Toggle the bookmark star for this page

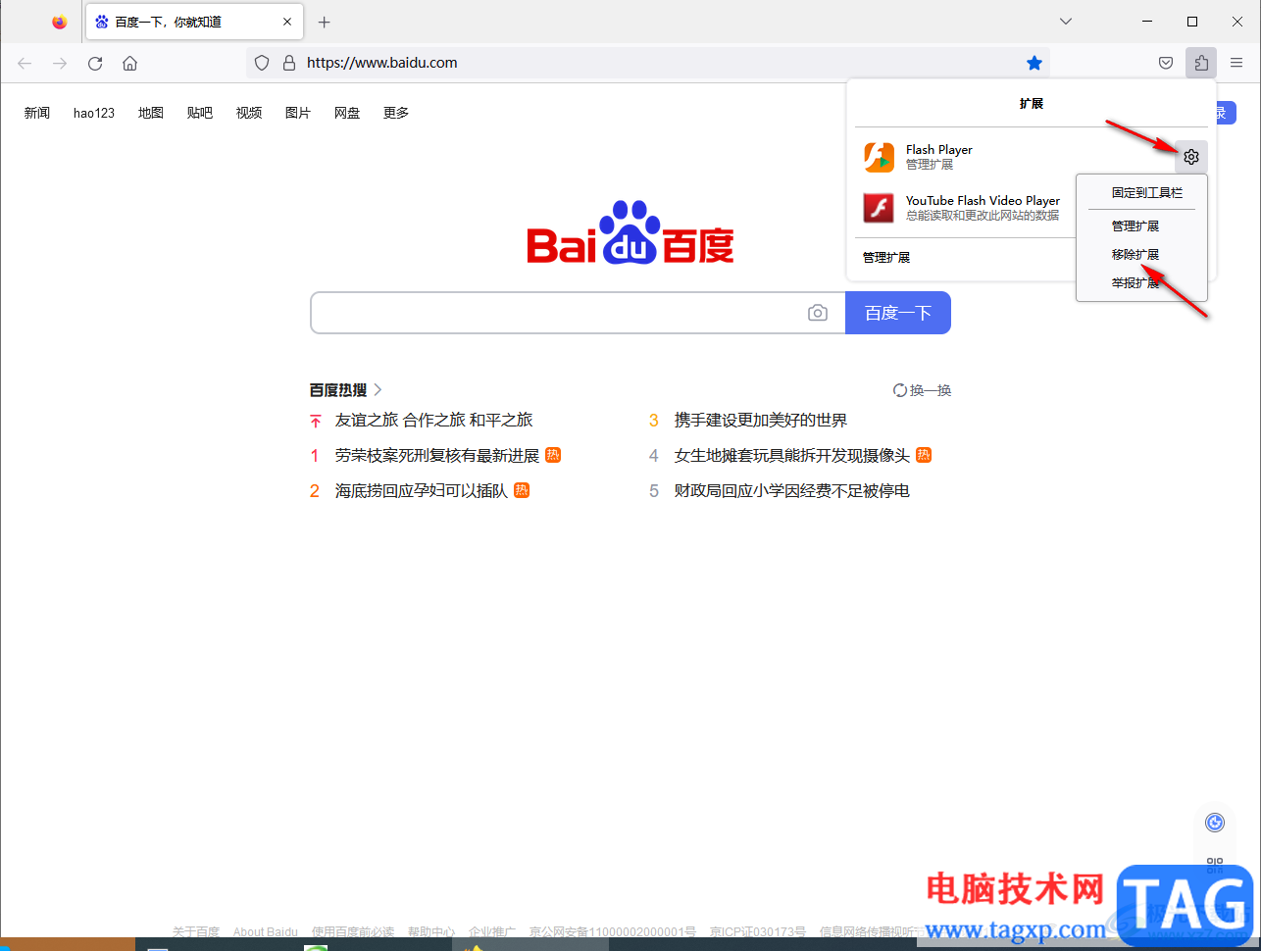(x=1034, y=63)
